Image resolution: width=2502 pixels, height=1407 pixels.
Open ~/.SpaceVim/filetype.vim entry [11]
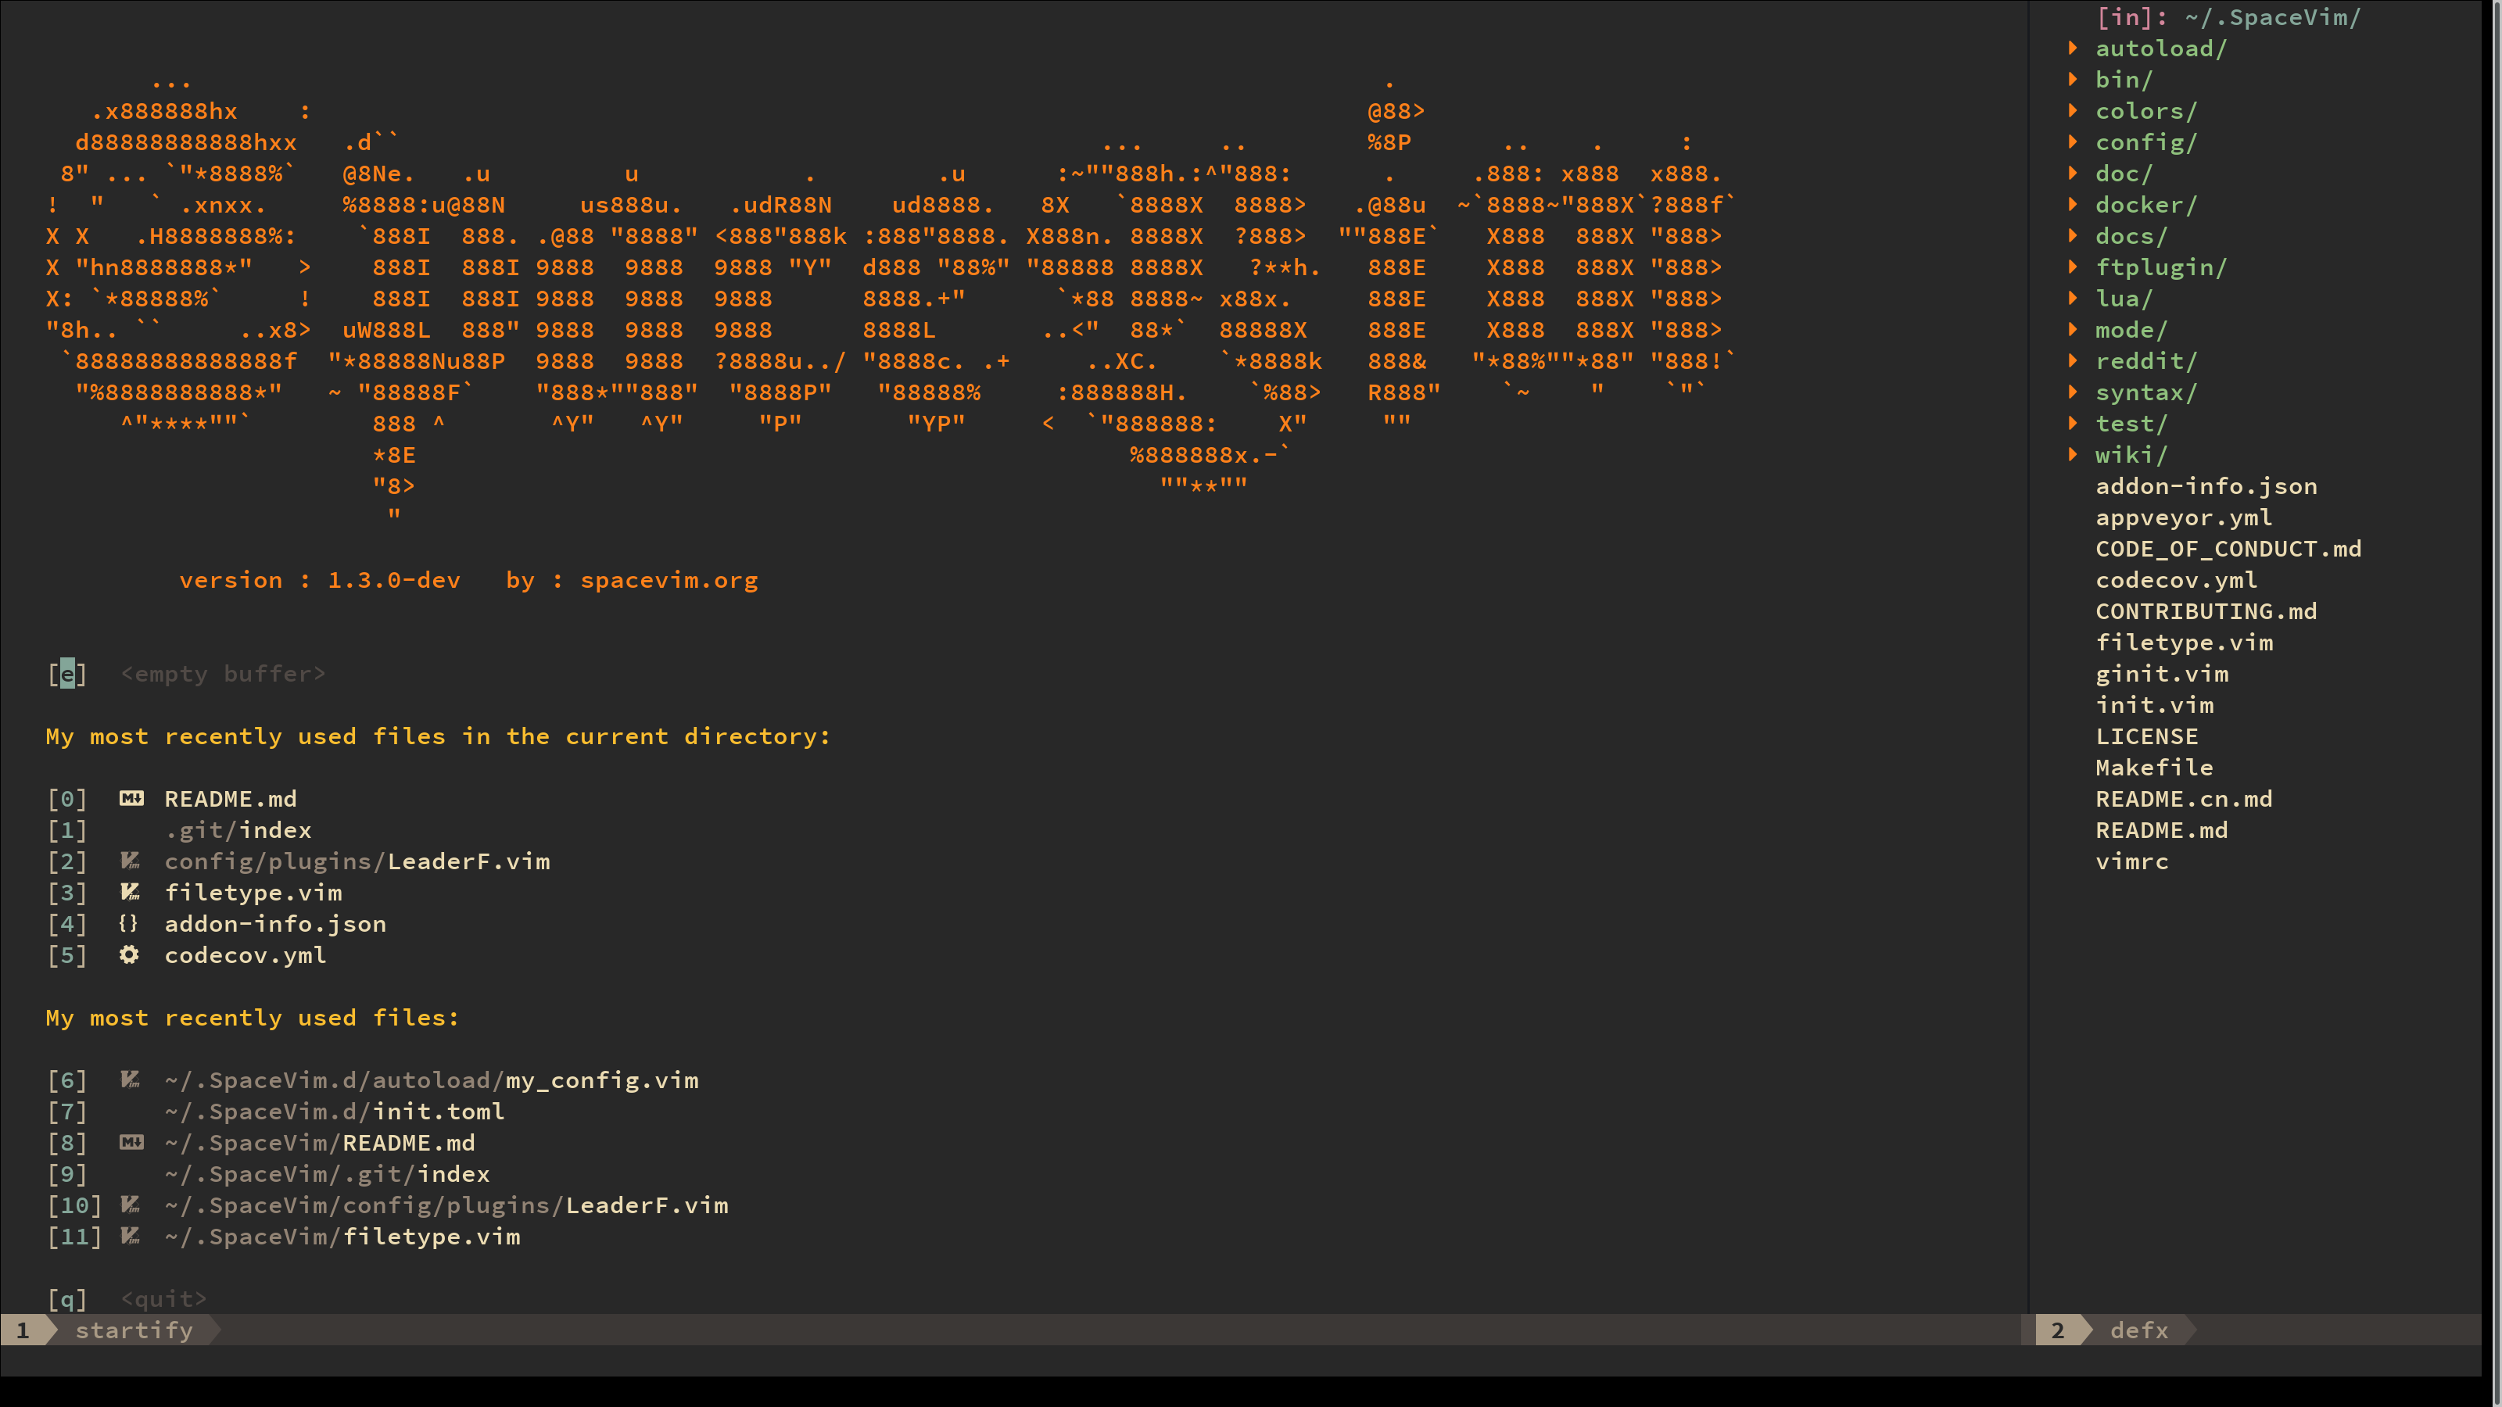(x=342, y=1236)
